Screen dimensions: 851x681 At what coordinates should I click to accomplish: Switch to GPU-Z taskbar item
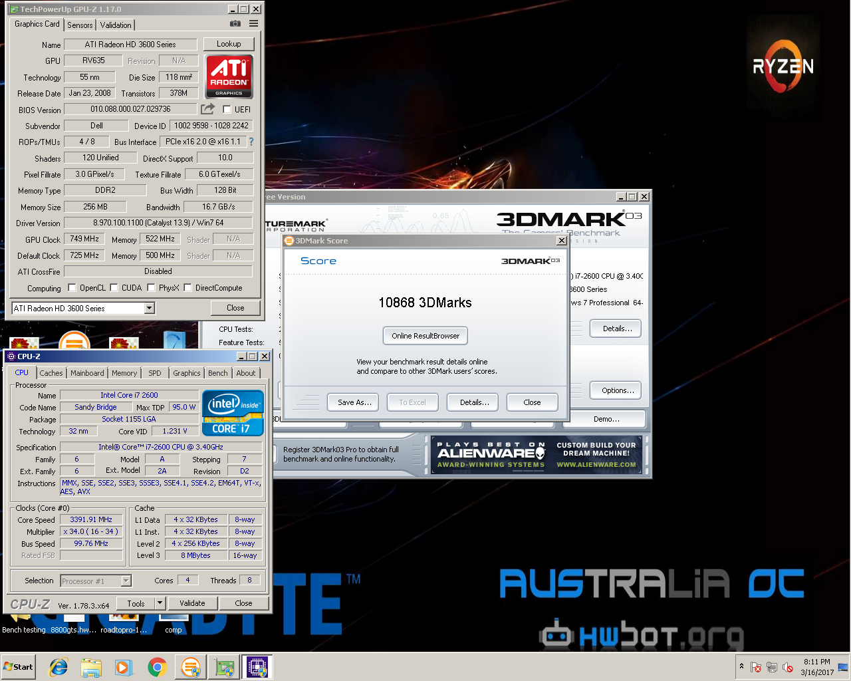(x=224, y=667)
